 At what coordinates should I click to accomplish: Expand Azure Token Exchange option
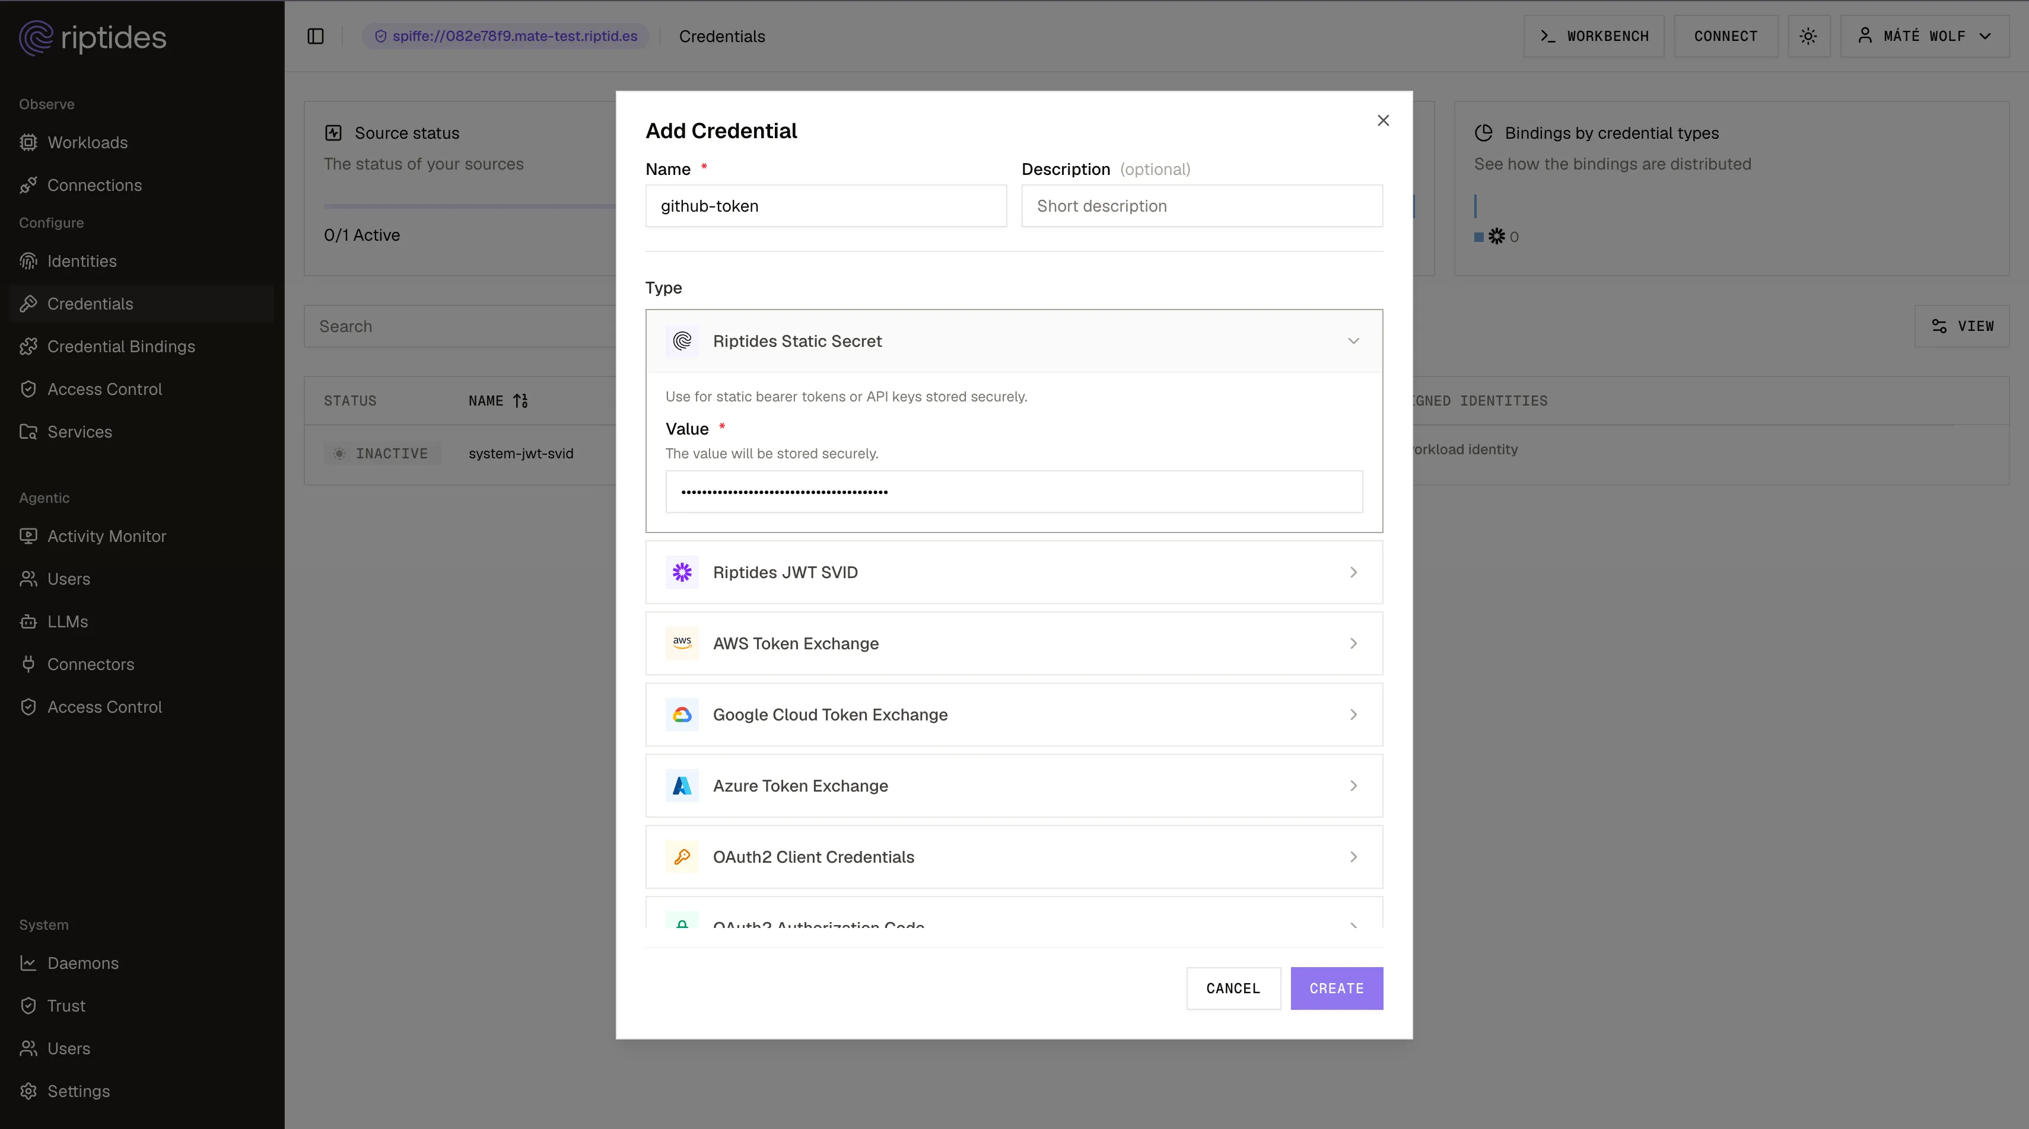click(1014, 786)
